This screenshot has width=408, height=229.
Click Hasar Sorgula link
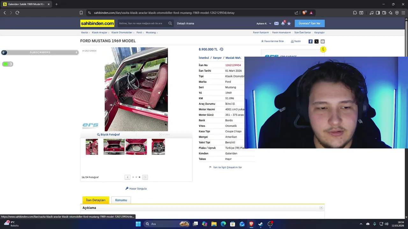tap(136, 189)
